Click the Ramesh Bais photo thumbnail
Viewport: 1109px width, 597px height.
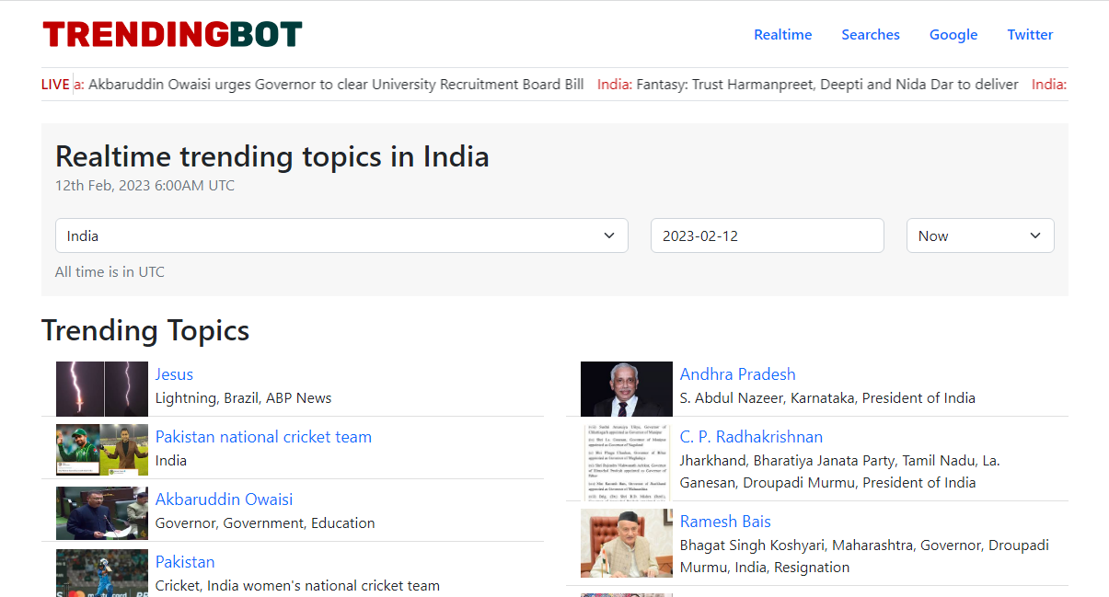pos(627,543)
